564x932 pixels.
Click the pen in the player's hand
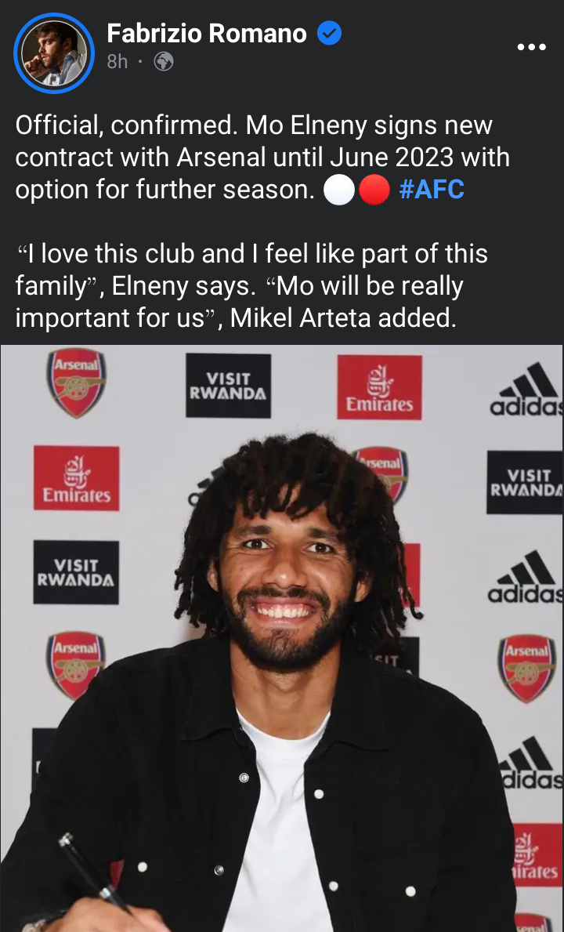pos(95,874)
